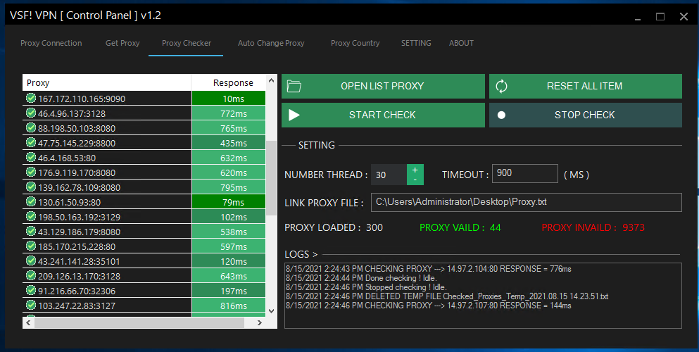Click the proxy list scroll left arrow
The image size is (699, 352).
(x=29, y=322)
